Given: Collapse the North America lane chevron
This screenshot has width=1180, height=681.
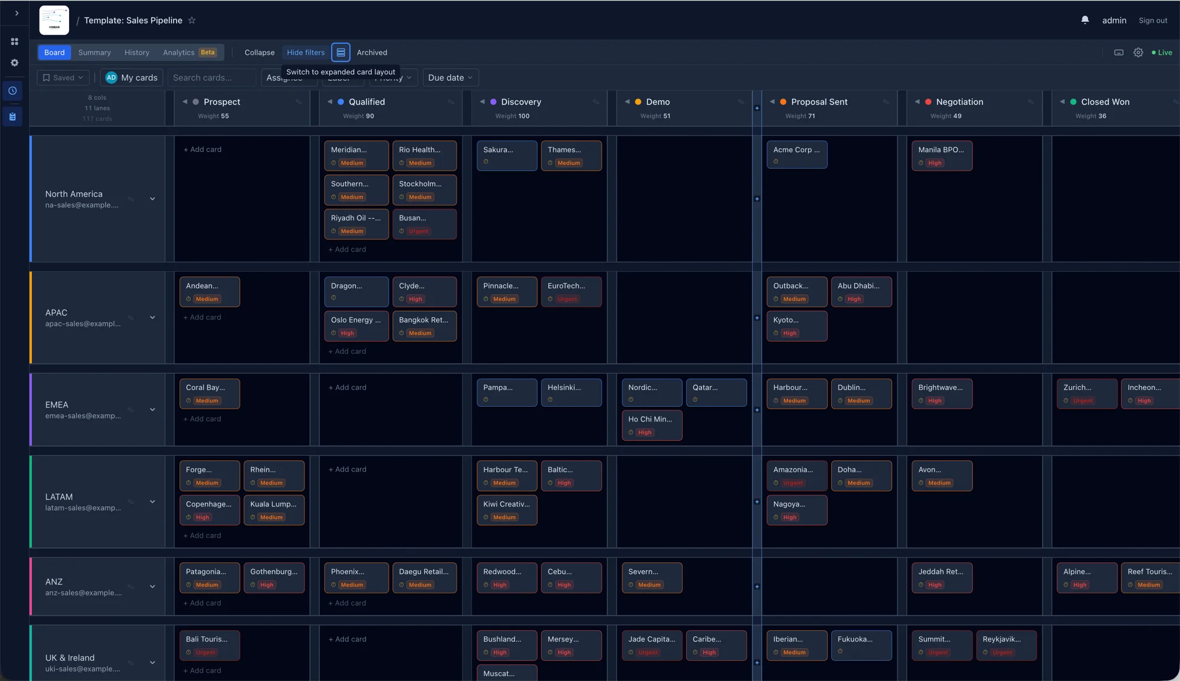Looking at the screenshot, I should point(152,199).
